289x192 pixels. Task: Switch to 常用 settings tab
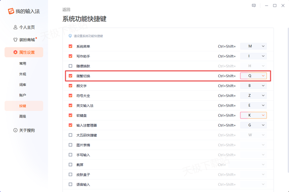tap(23, 63)
